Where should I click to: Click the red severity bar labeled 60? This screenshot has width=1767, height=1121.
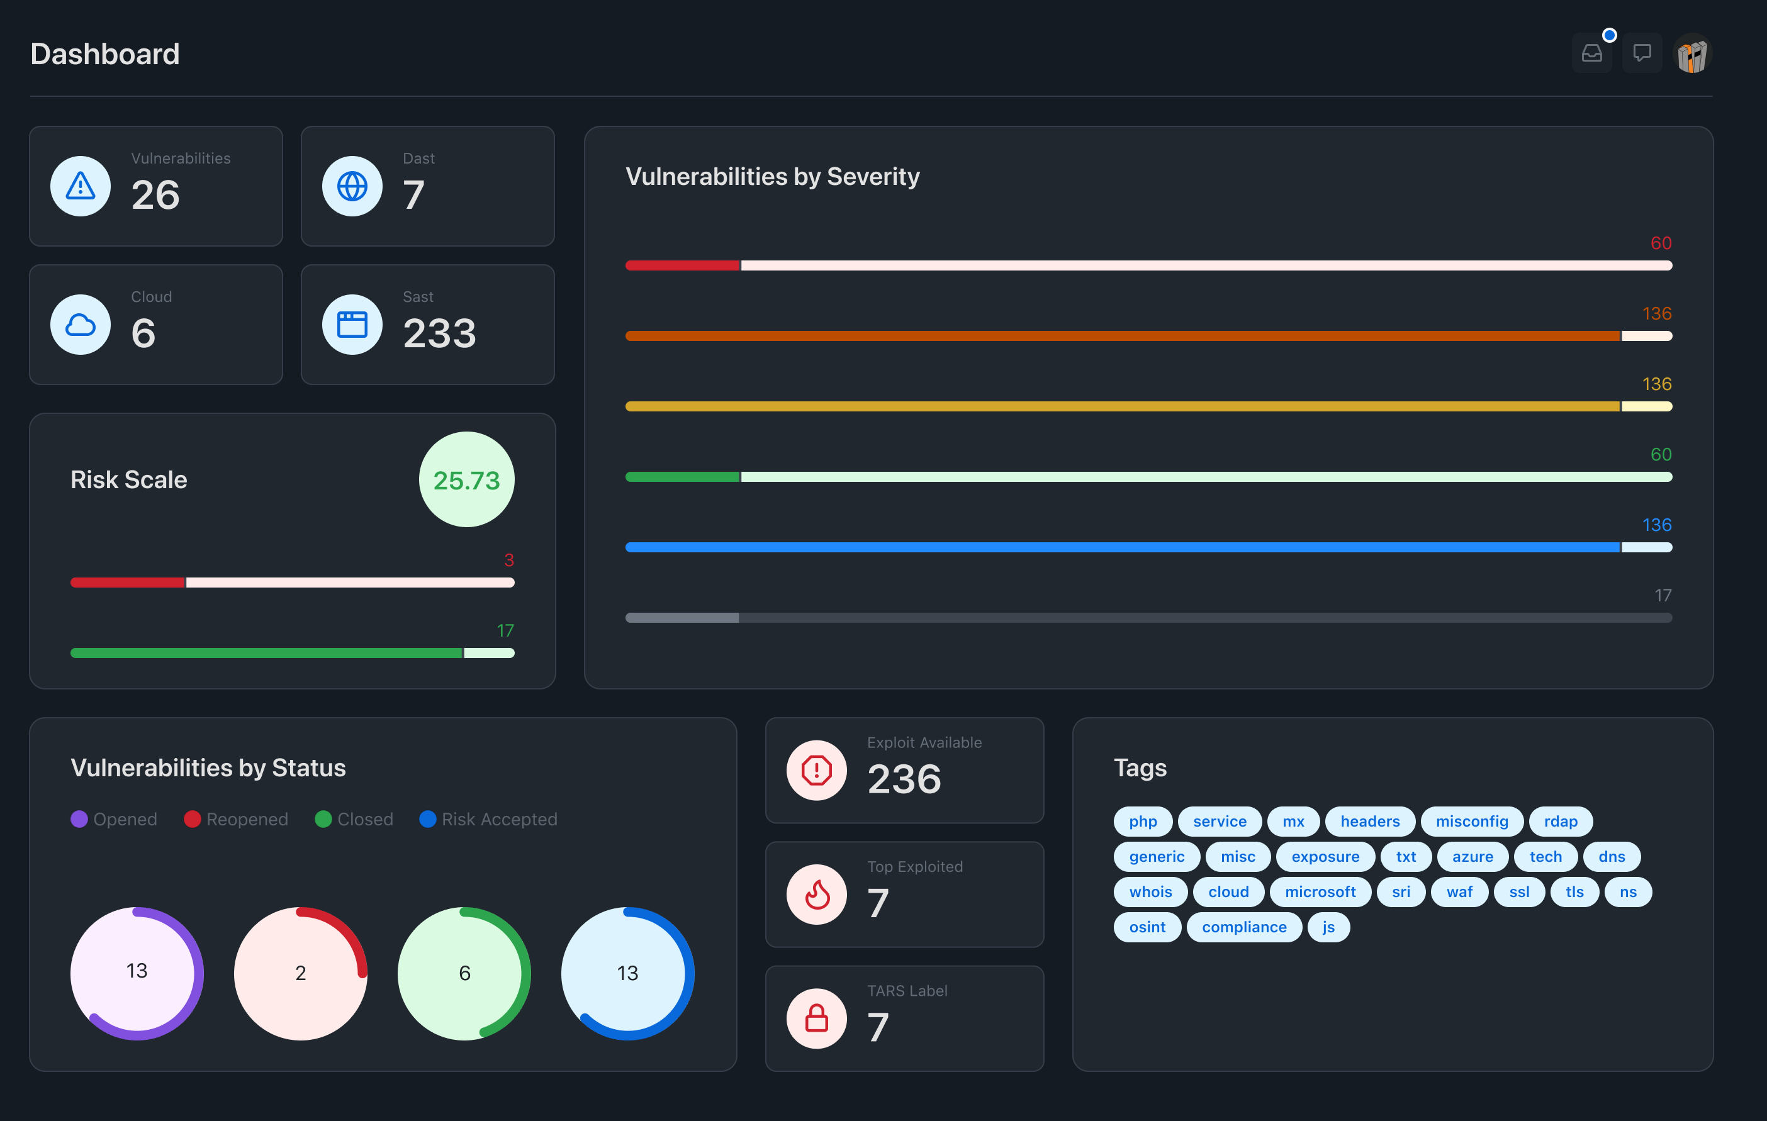(1148, 265)
